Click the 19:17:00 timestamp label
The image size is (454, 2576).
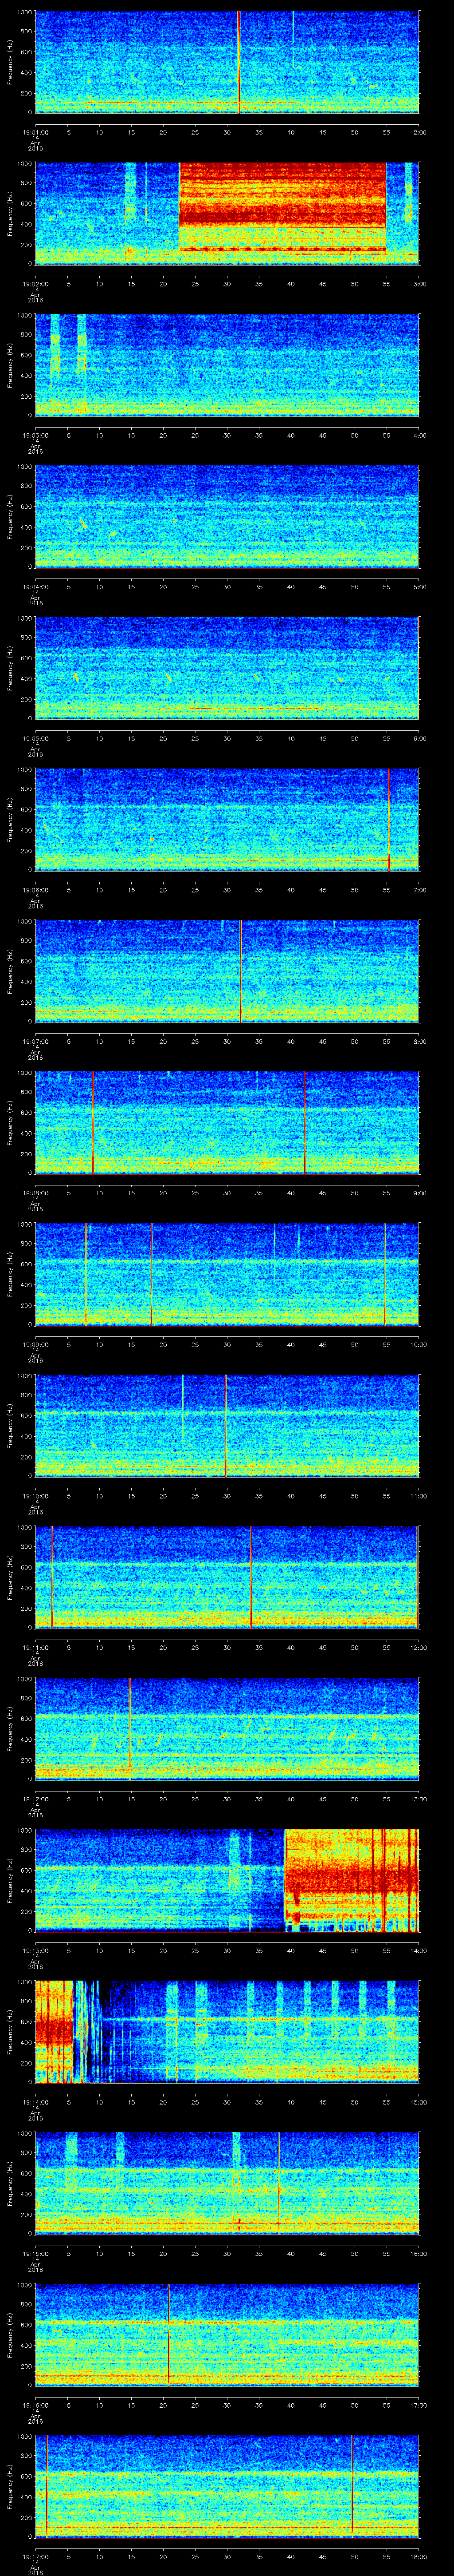[35, 2556]
